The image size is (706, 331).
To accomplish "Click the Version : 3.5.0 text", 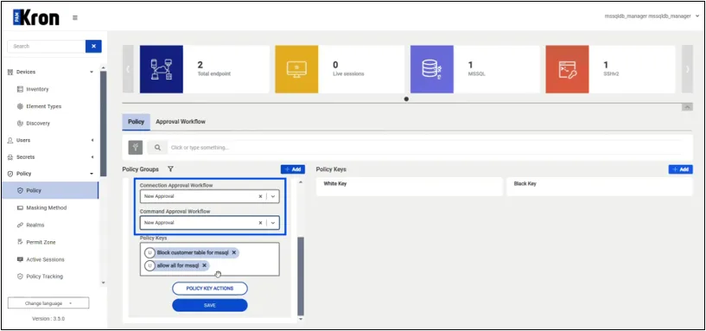I will point(48,318).
